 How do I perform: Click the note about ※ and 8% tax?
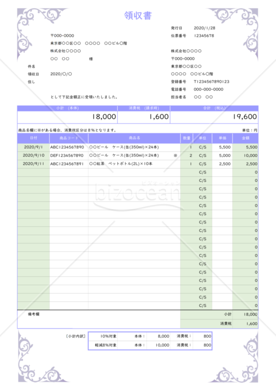pyautogui.click(x=67, y=130)
